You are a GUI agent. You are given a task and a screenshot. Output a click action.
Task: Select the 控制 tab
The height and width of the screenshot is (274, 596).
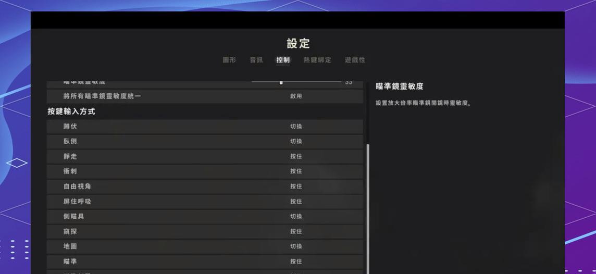(x=283, y=60)
